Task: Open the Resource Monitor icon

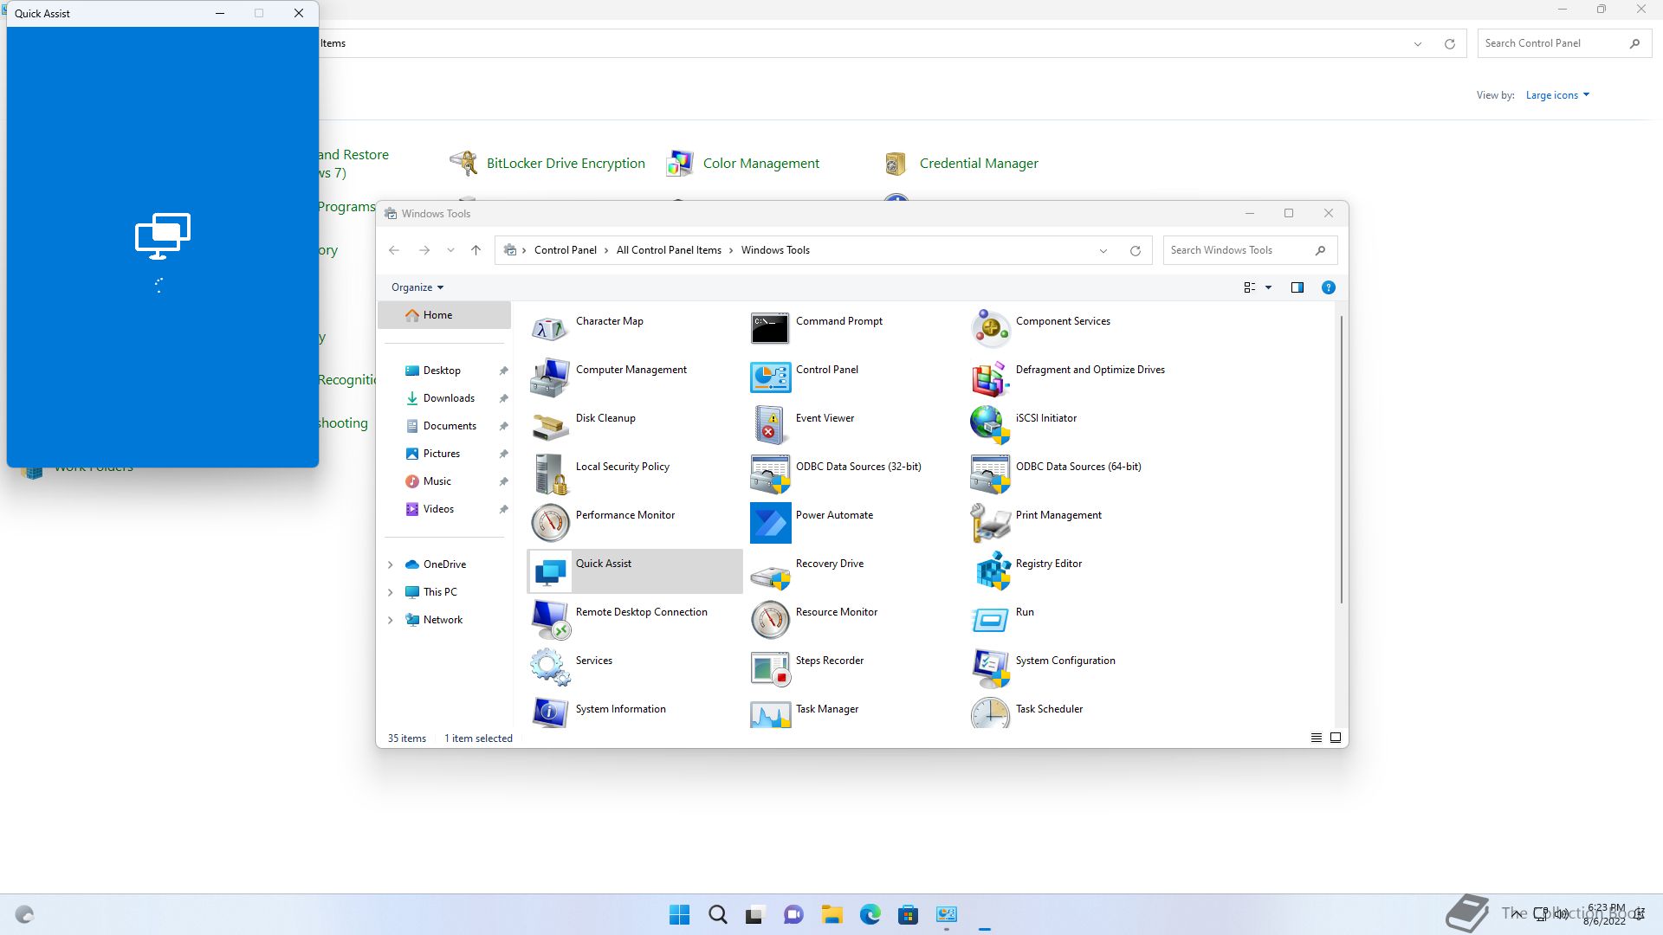Action: 770,620
